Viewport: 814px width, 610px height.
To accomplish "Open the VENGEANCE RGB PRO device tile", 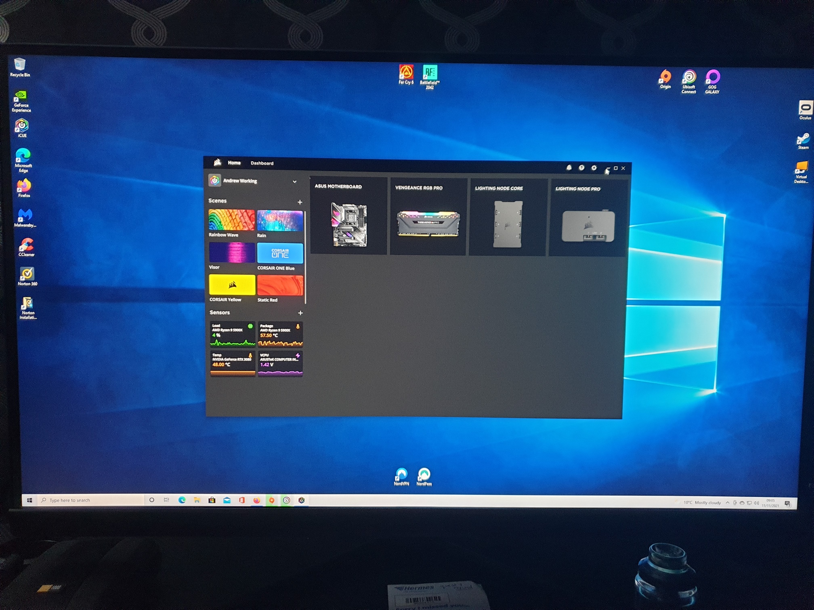I will (428, 217).
